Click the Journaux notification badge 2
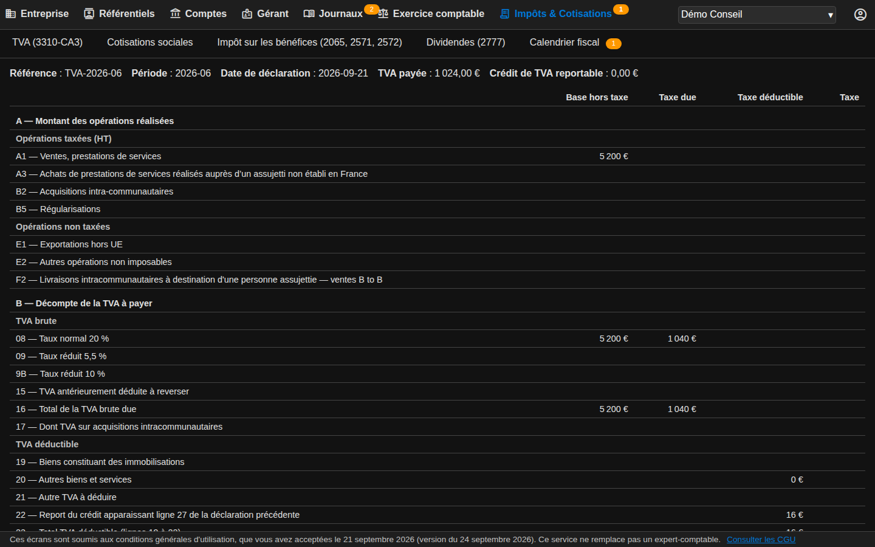Image resolution: width=875 pixels, height=547 pixels. 371,9
